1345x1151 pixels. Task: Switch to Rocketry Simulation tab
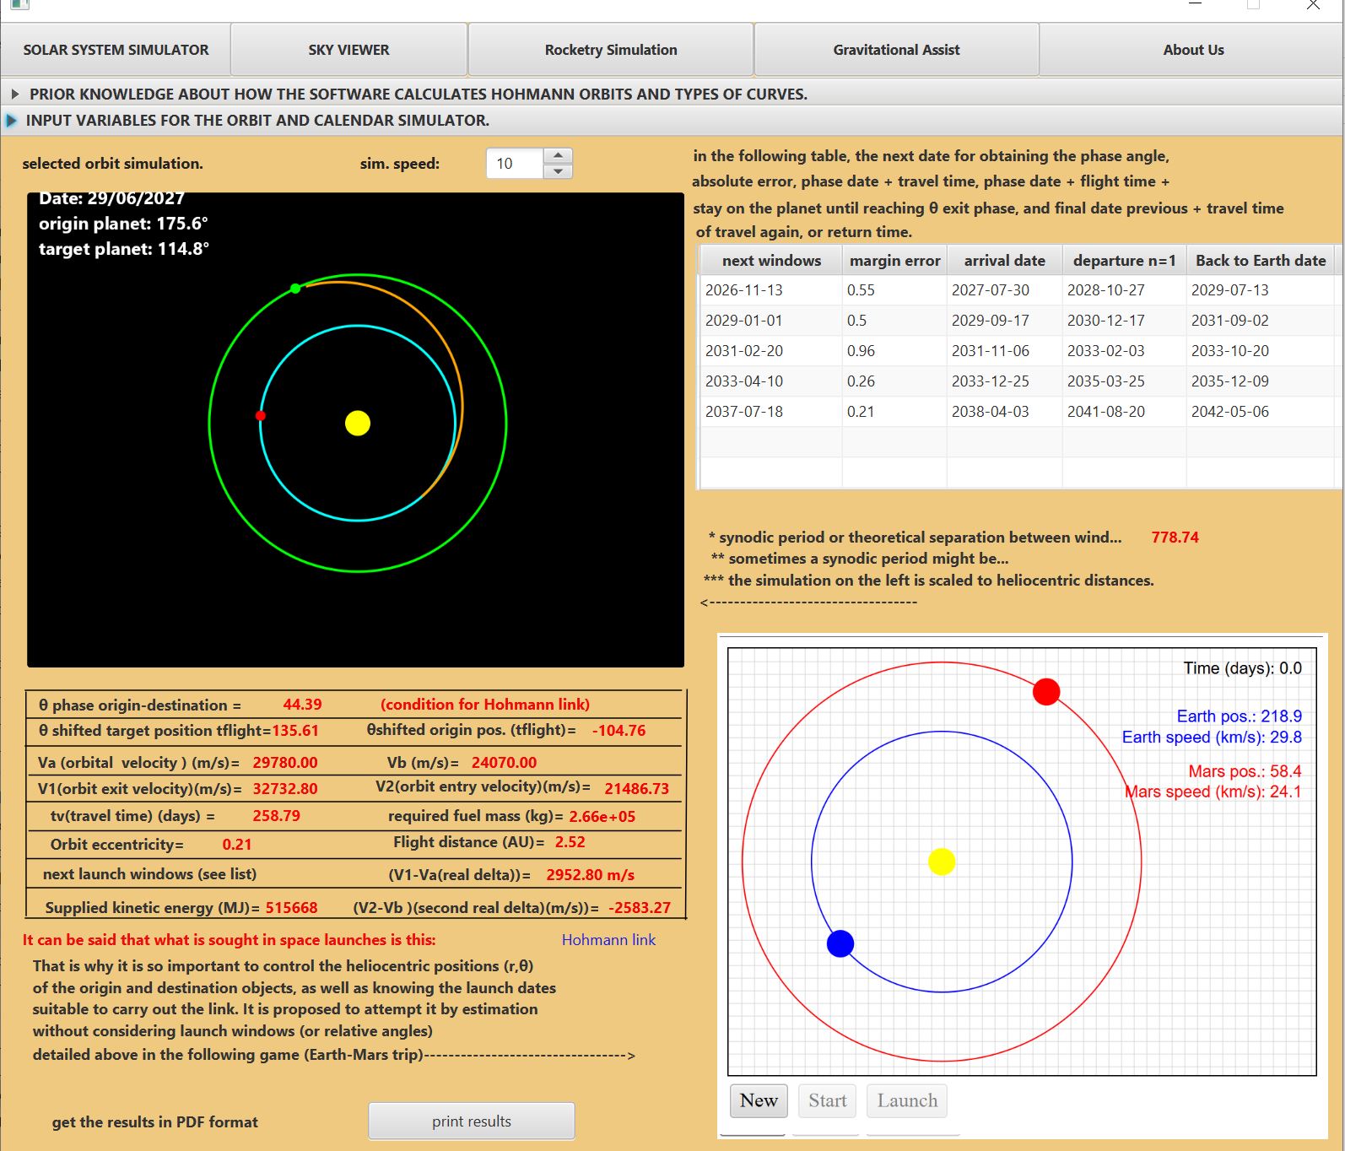(611, 50)
